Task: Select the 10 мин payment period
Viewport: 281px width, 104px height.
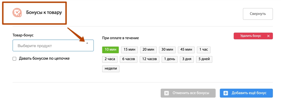Action: pos(110,50)
